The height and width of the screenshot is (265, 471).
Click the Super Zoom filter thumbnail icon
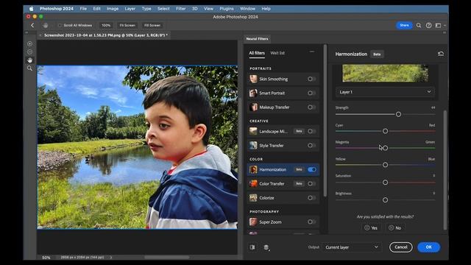(x=253, y=222)
